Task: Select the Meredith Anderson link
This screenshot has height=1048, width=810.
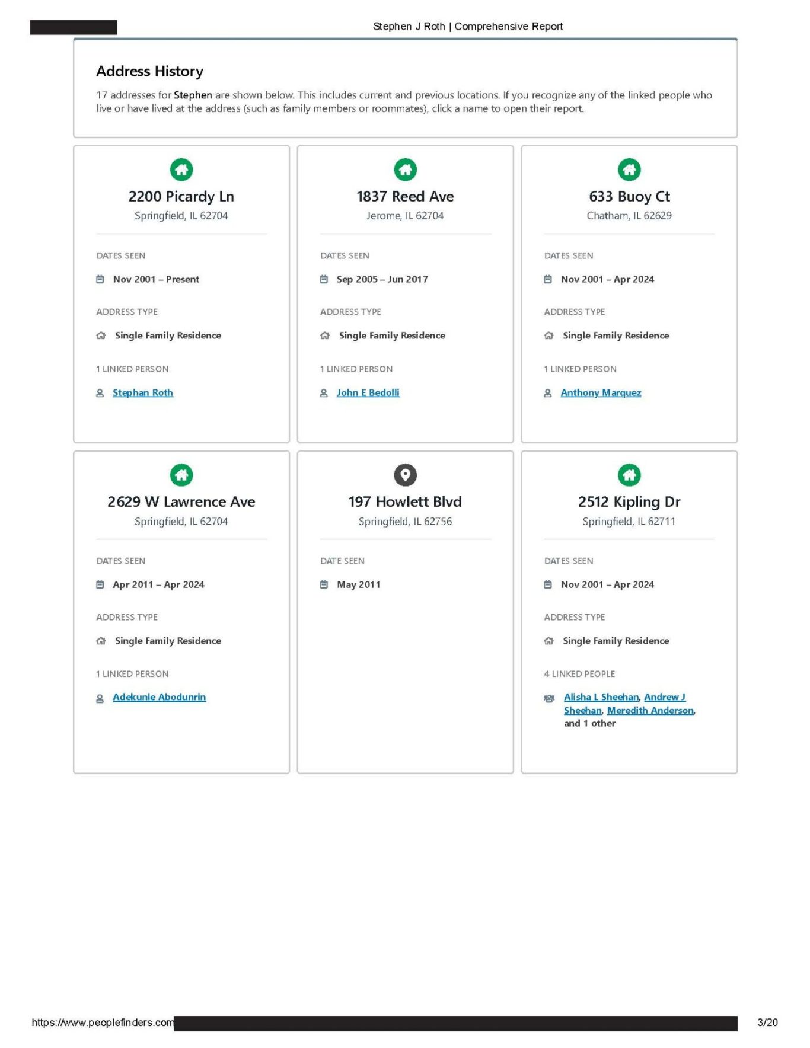Action: (x=650, y=710)
